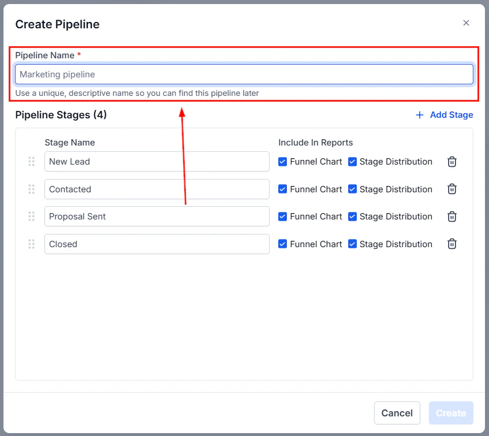Delete the Closed stage with trash icon
The height and width of the screenshot is (436, 489).
click(451, 244)
